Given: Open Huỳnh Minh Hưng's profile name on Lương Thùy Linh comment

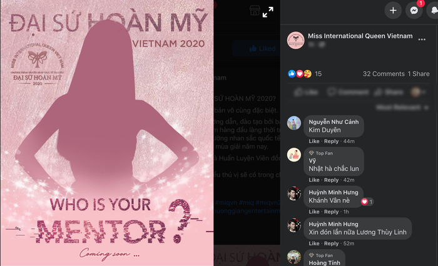Looking at the screenshot, I should coord(334,224).
